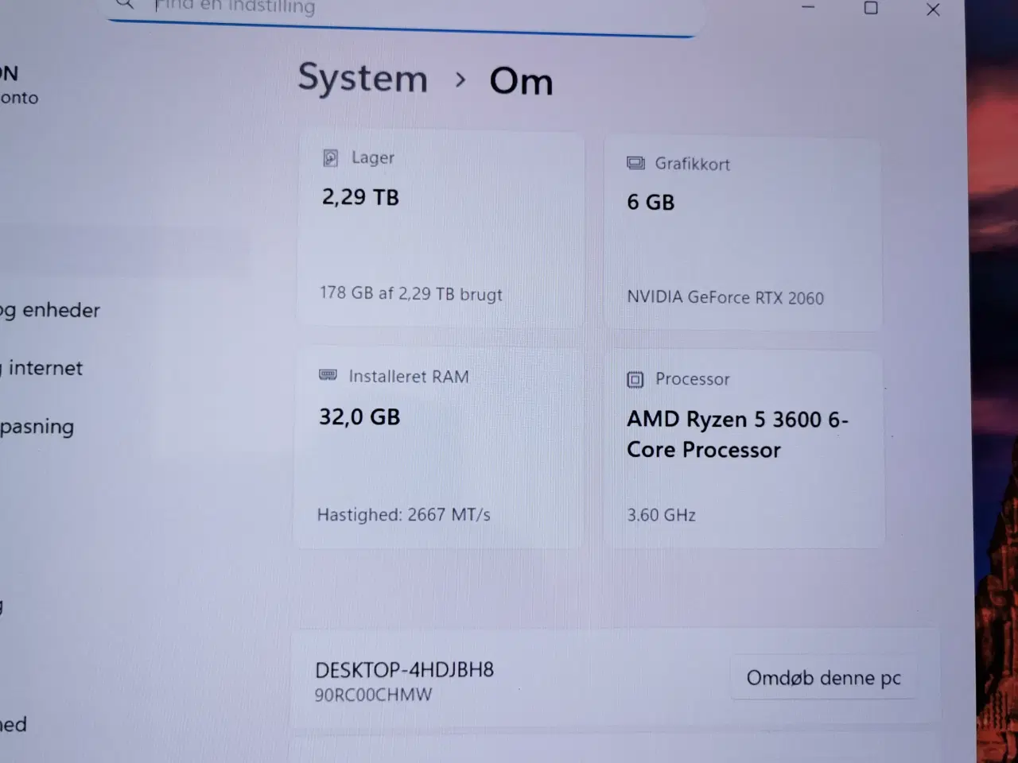The width and height of the screenshot is (1018, 763).
Task: Open the account profile in sidebar
Action: coord(19,85)
